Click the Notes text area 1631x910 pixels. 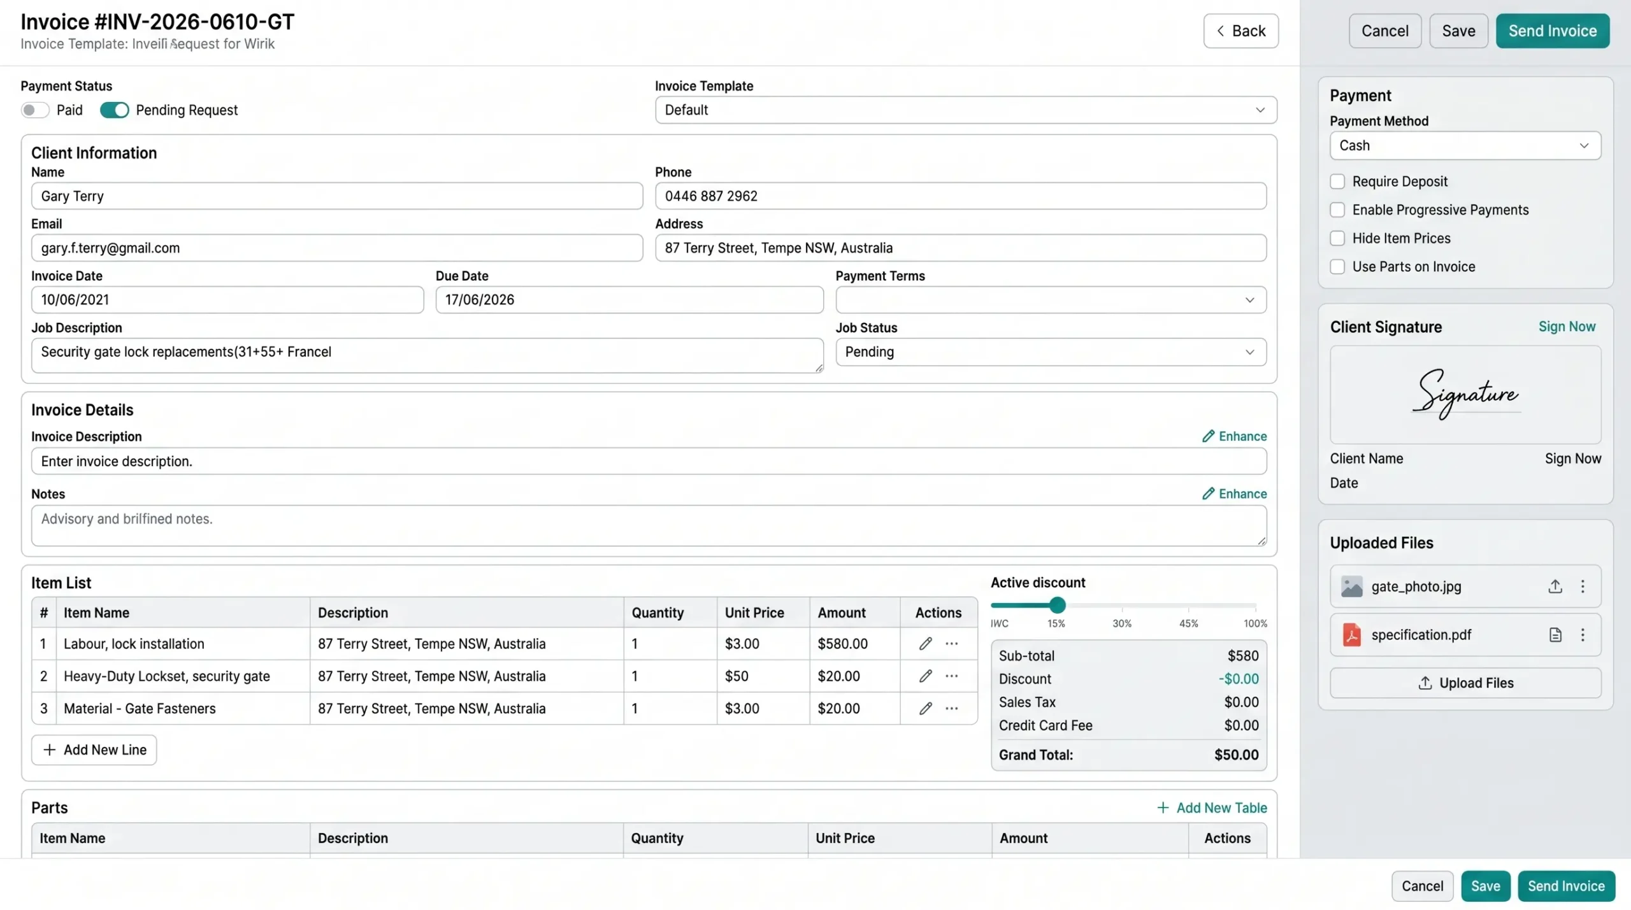649,526
